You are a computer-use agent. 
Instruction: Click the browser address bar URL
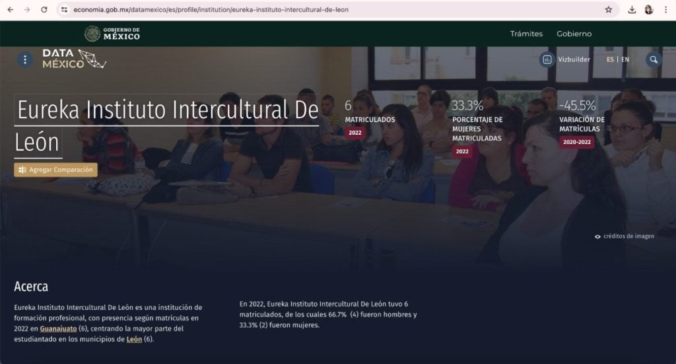(211, 10)
